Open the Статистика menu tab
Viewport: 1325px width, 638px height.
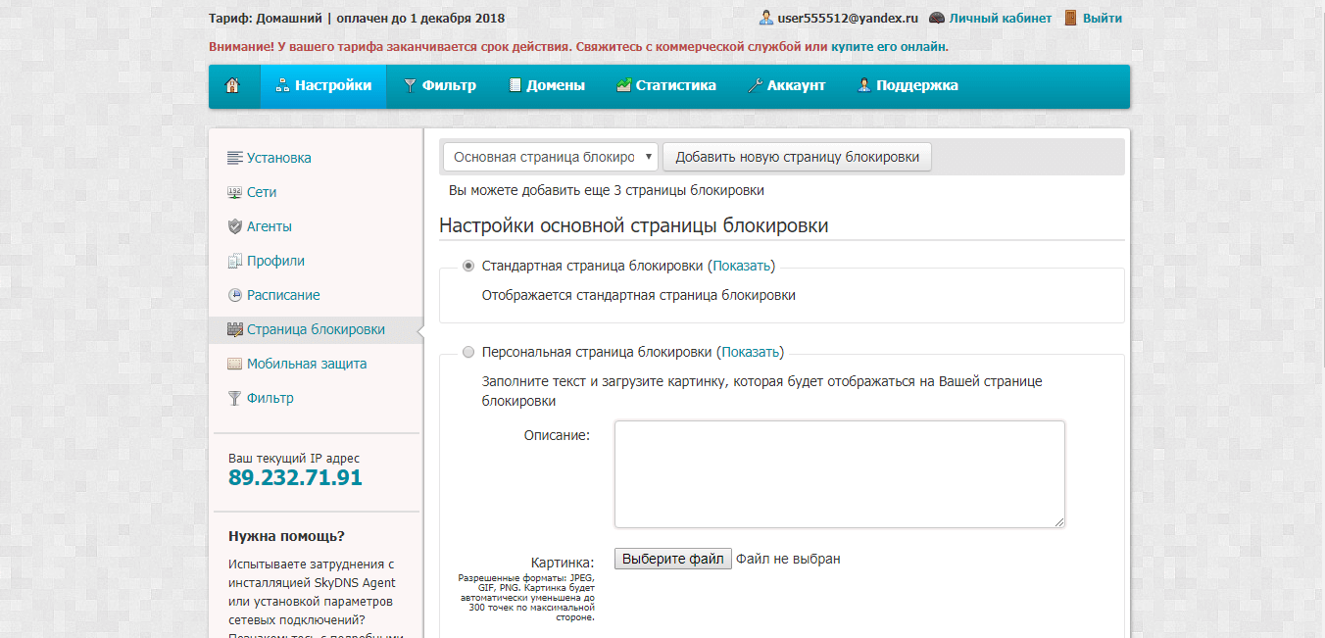click(x=665, y=86)
